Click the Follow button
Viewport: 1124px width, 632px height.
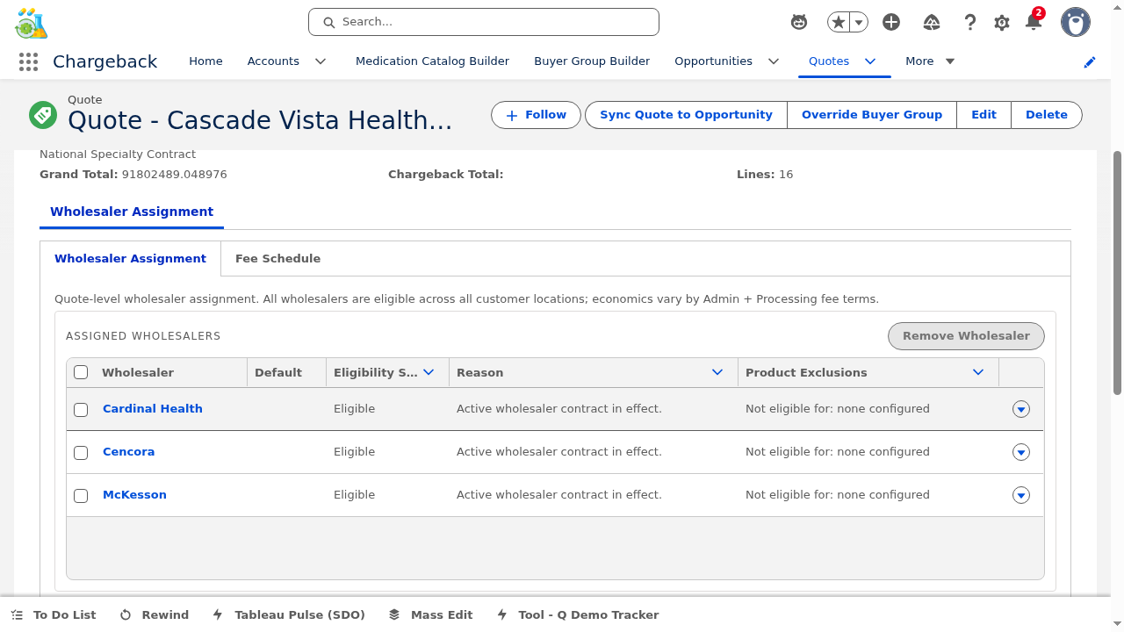pos(536,115)
